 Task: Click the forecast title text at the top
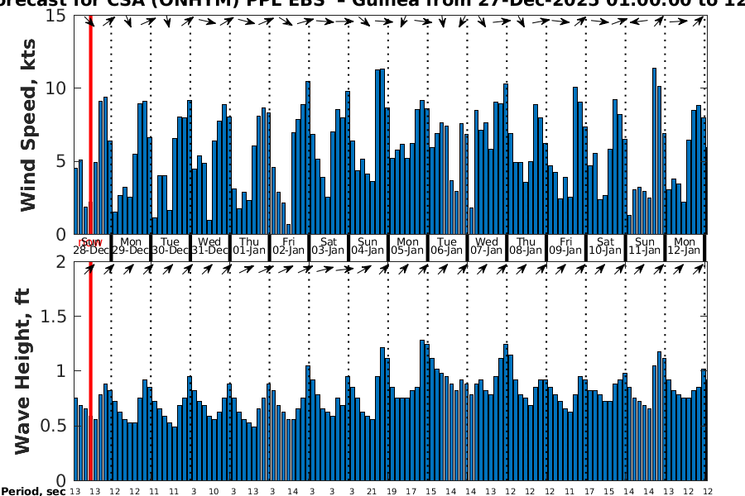372,4
